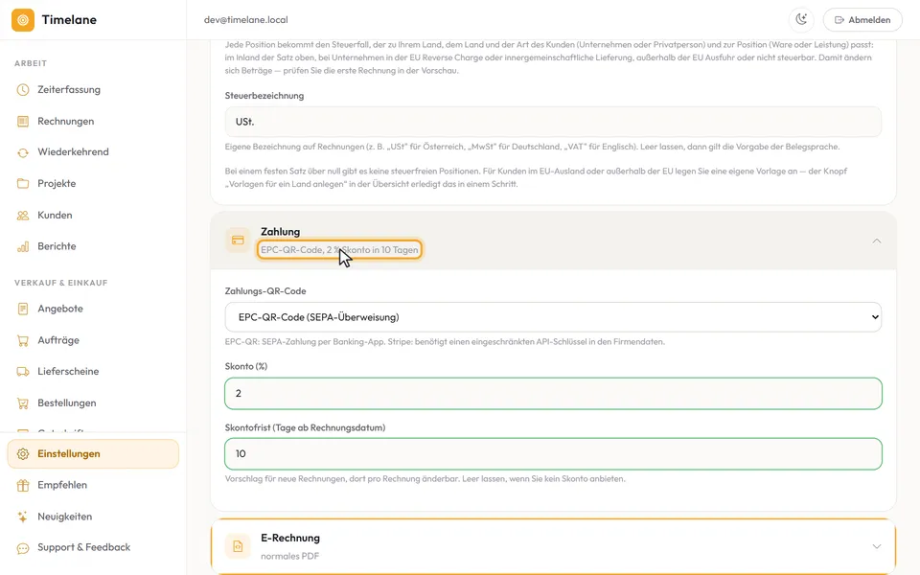
Task: Click into the Steuerbezeichnung field
Action: click(553, 122)
